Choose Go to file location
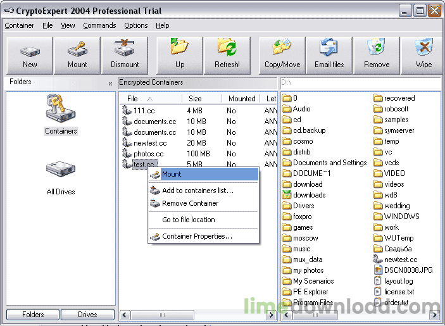 tap(203, 220)
